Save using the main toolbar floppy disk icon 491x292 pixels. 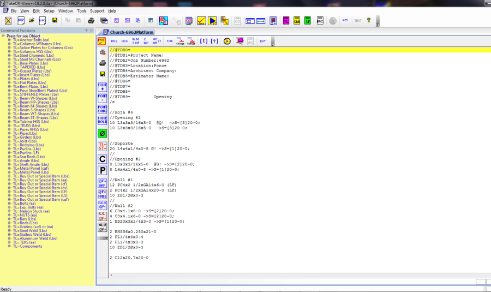(55, 21)
